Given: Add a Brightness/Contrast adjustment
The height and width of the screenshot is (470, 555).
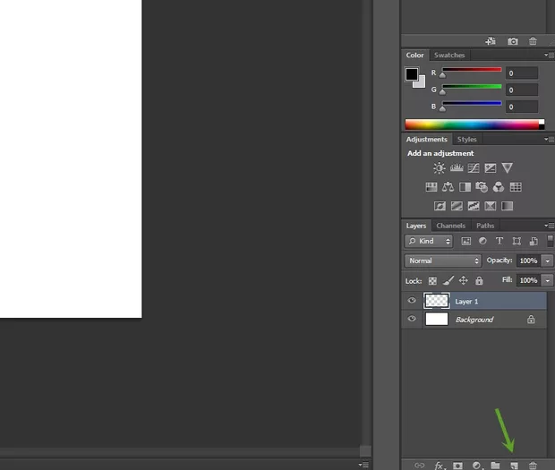Looking at the screenshot, I should (439, 168).
